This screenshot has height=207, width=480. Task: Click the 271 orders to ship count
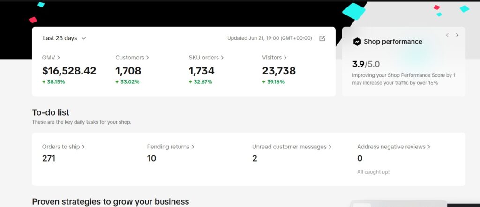pyautogui.click(x=49, y=158)
